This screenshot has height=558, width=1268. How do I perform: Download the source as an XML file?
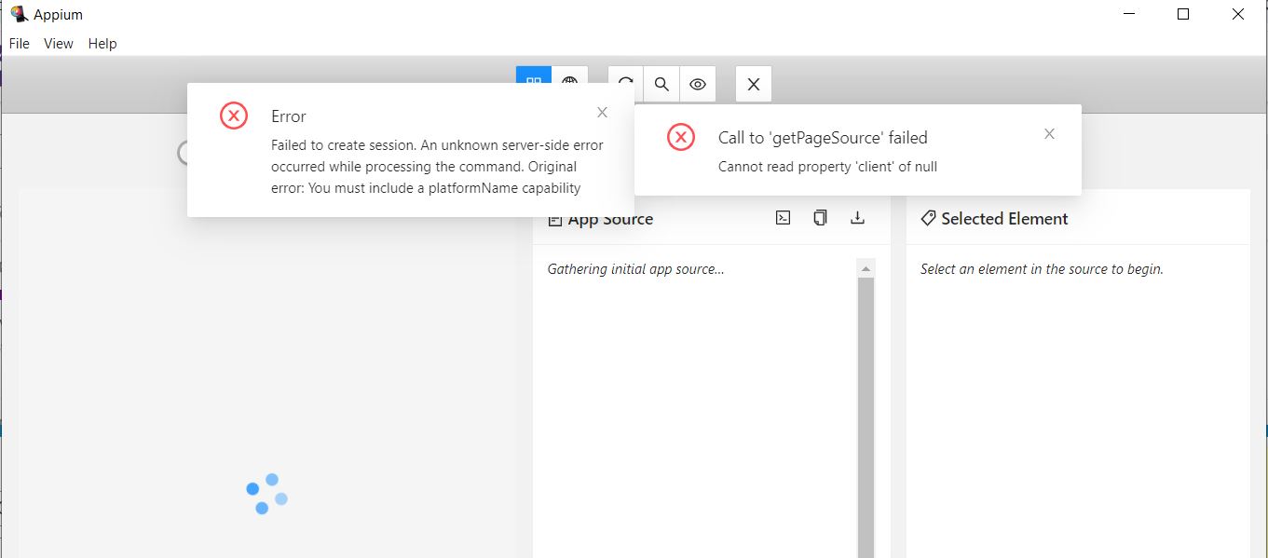click(x=857, y=217)
